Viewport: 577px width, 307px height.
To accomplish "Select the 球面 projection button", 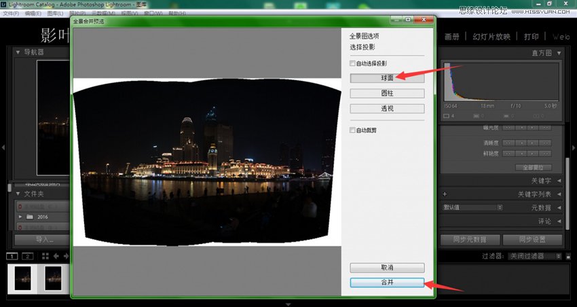I will tap(387, 78).
